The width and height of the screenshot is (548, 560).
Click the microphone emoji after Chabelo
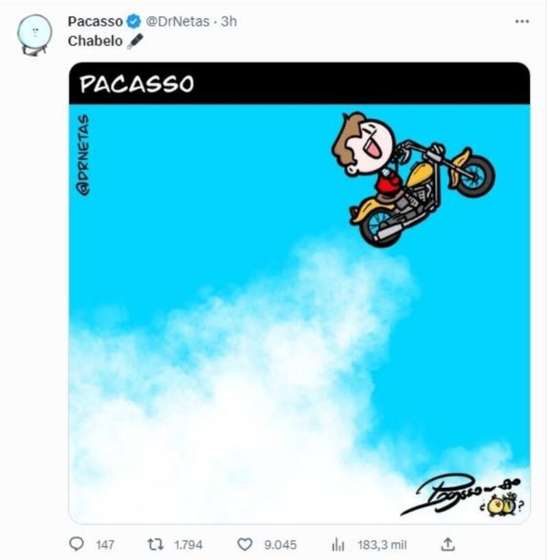[x=135, y=41]
